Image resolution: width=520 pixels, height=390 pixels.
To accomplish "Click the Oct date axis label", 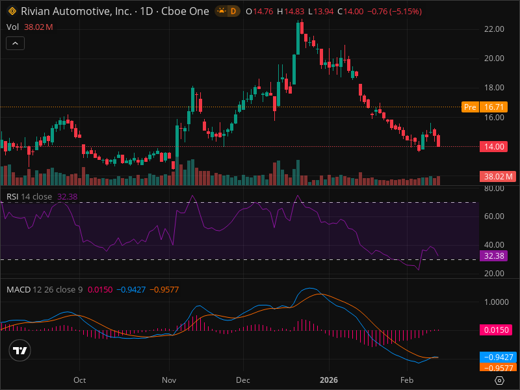I will tap(79, 380).
